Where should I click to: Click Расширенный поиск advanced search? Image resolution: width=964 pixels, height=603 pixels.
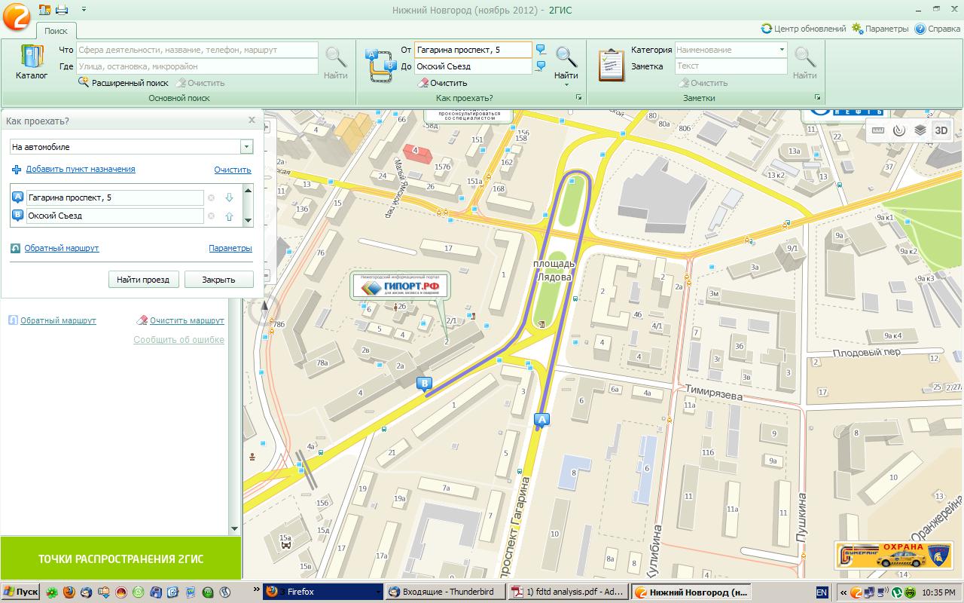coord(124,83)
